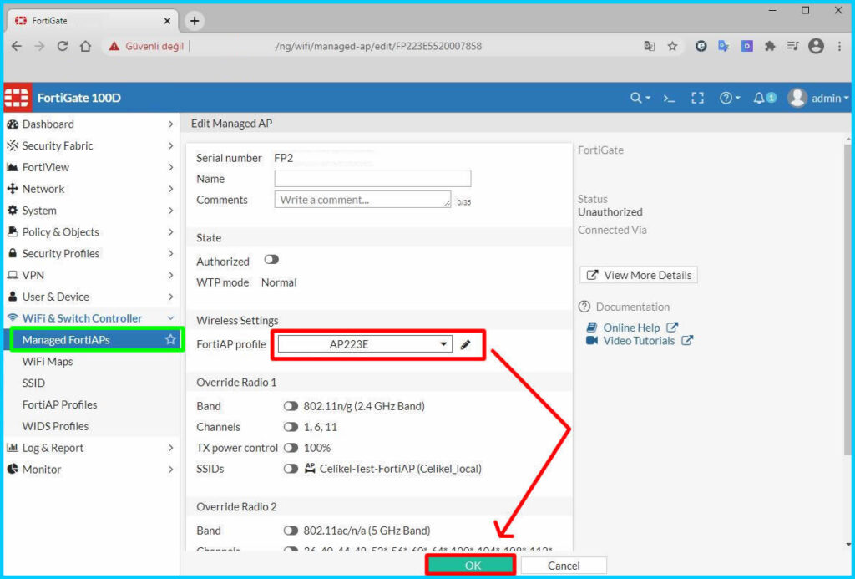The height and width of the screenshot is (579, 855).
Task: Go back in browser history
Action: coord(17,47)
